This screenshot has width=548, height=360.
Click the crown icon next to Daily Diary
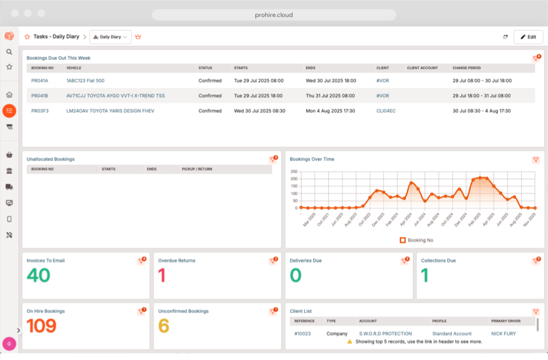click(x=138, y=37)
